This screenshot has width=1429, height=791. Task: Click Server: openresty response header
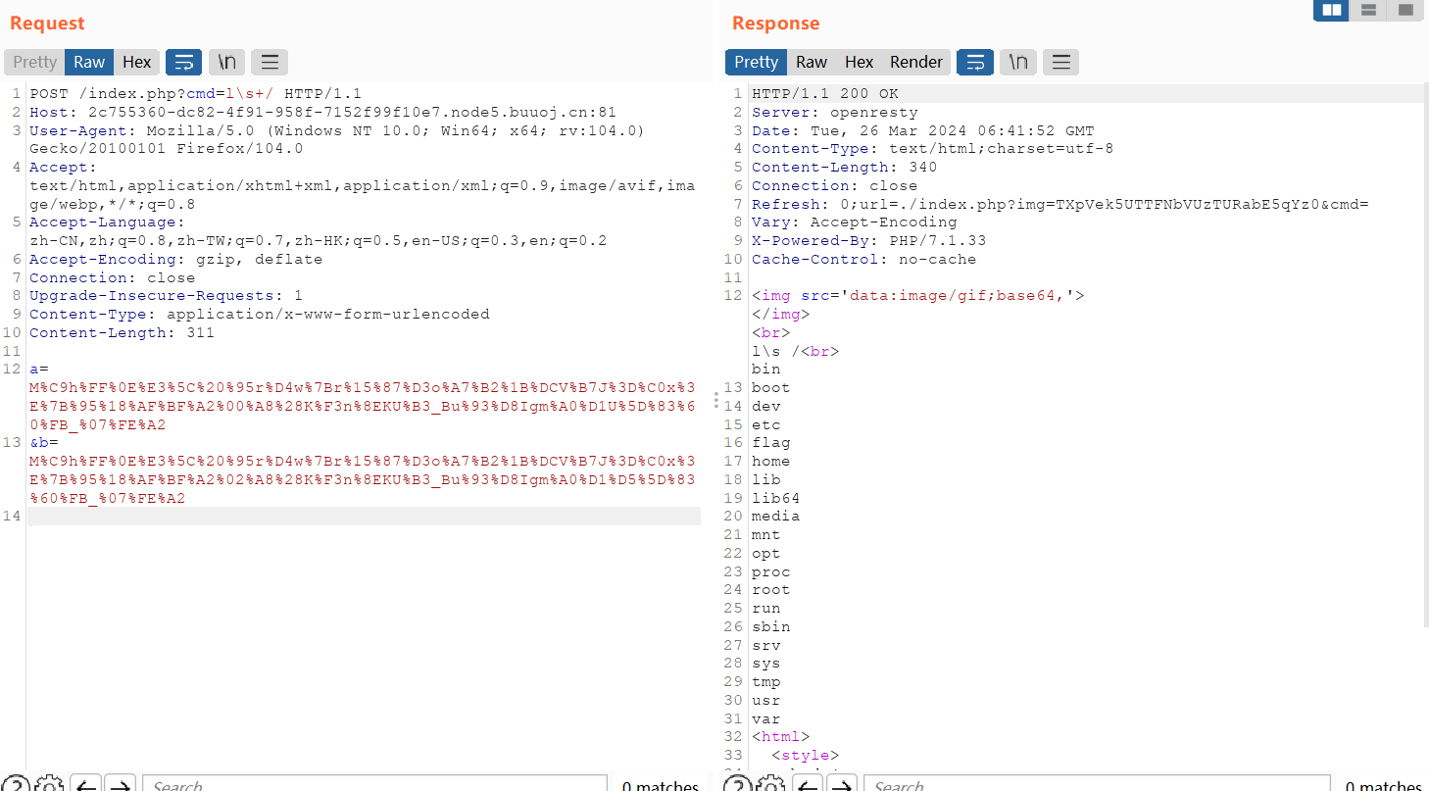point(835,113)
